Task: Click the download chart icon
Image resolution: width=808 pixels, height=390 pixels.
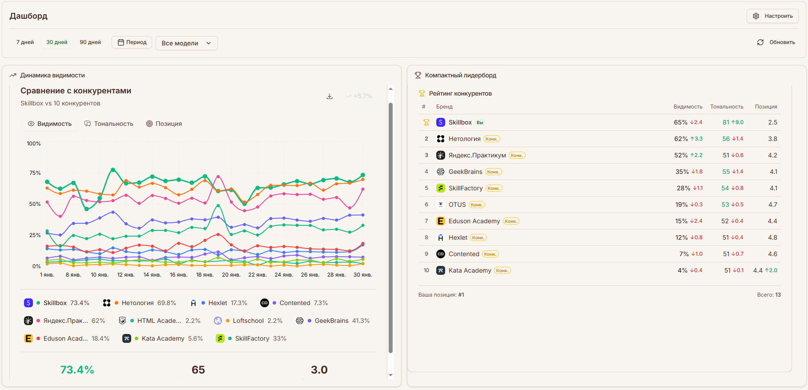Action: click(330, 96)
